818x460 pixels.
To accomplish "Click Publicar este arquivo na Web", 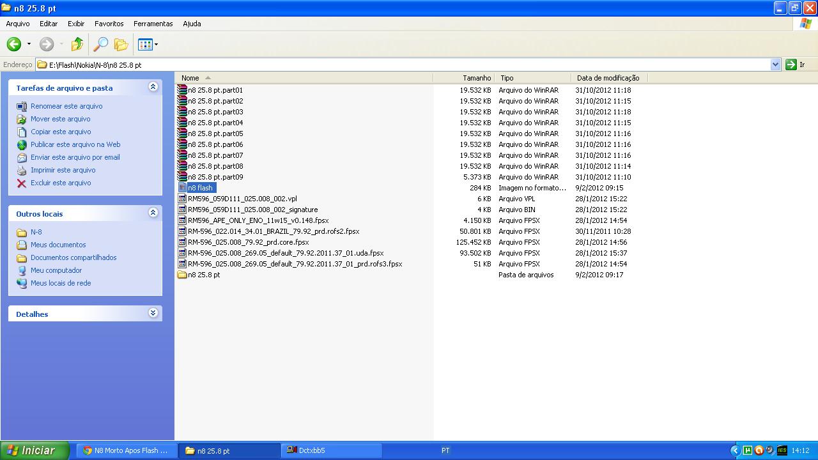I will click(x=75, y=144).
